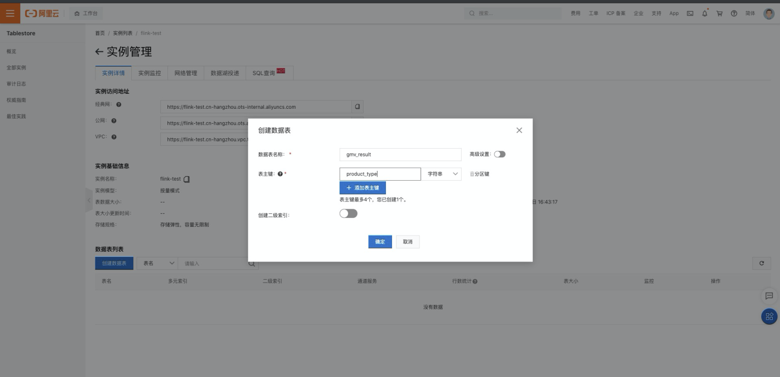The height and width of the screenshot is (377, 780).
Task: Switch to the 实例详情 tab
Action: coord(113,73)
